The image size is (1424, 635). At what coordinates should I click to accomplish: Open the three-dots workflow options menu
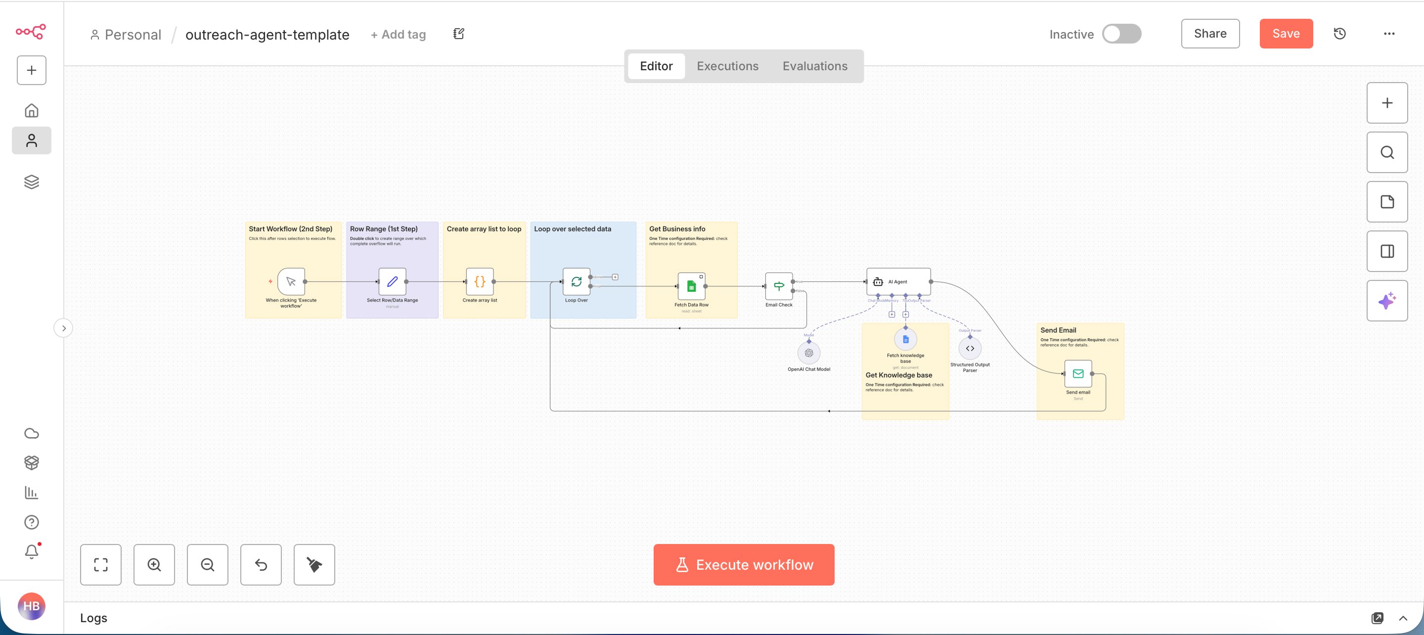(x=1388, y=34)
